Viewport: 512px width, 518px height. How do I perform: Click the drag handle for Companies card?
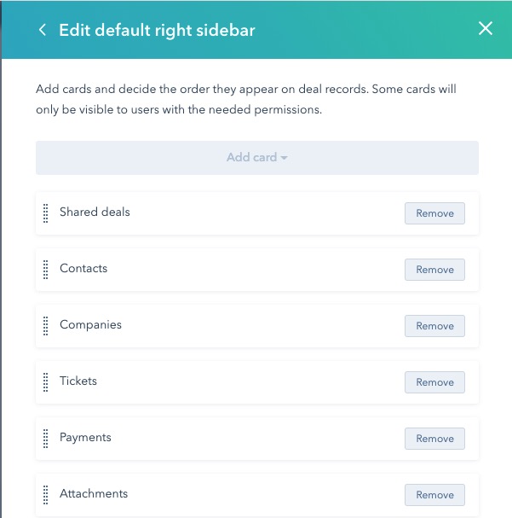[46, 326]
